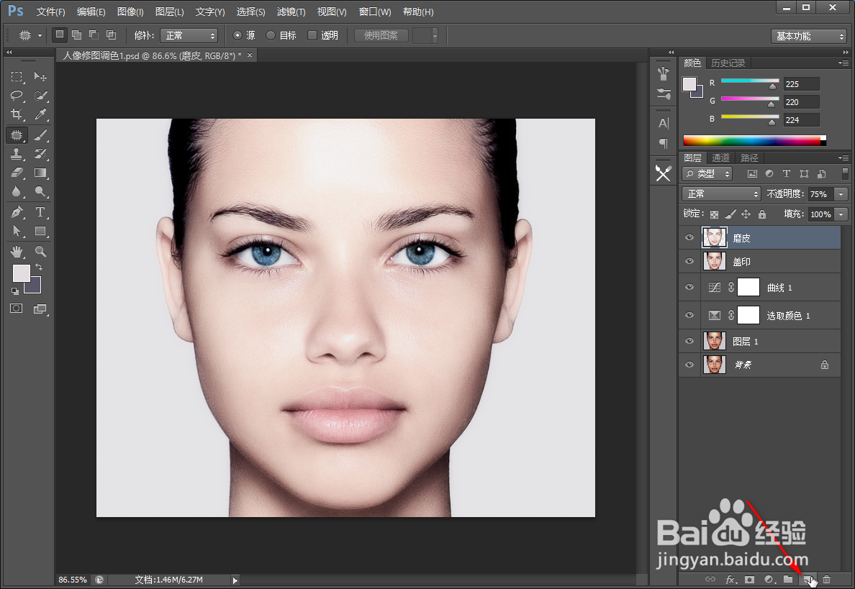Click the create new group folder icon
Viewport: 855px width, 589px height.
(x=788, y=579)
